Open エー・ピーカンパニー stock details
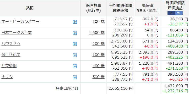Image resolution: width=189 pixels, height=94 pixels. 20,22
